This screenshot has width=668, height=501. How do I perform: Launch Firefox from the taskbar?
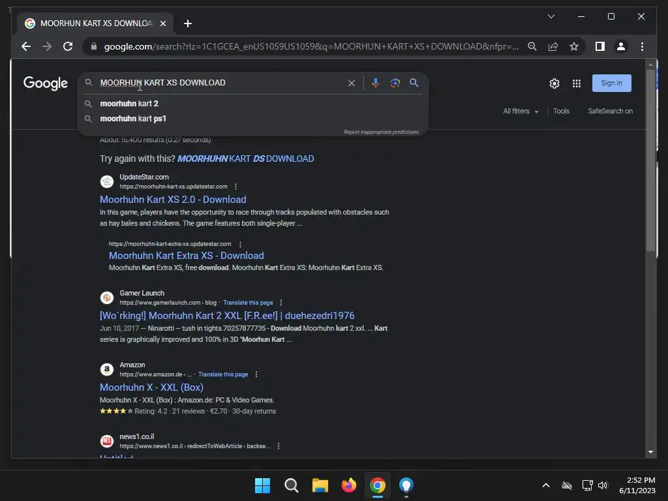pos(349,485)
